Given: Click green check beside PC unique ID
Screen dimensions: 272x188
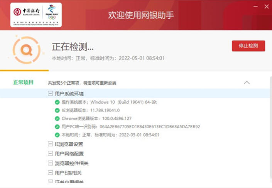Looking at the screenshot, I should click(x=57, y=127).
